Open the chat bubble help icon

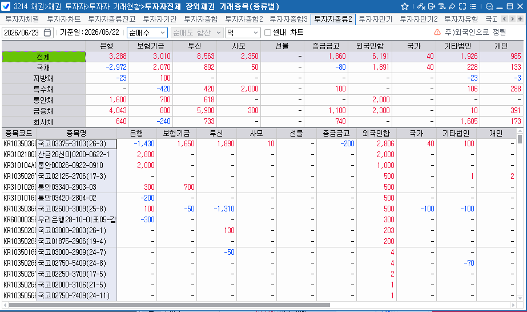489,6
